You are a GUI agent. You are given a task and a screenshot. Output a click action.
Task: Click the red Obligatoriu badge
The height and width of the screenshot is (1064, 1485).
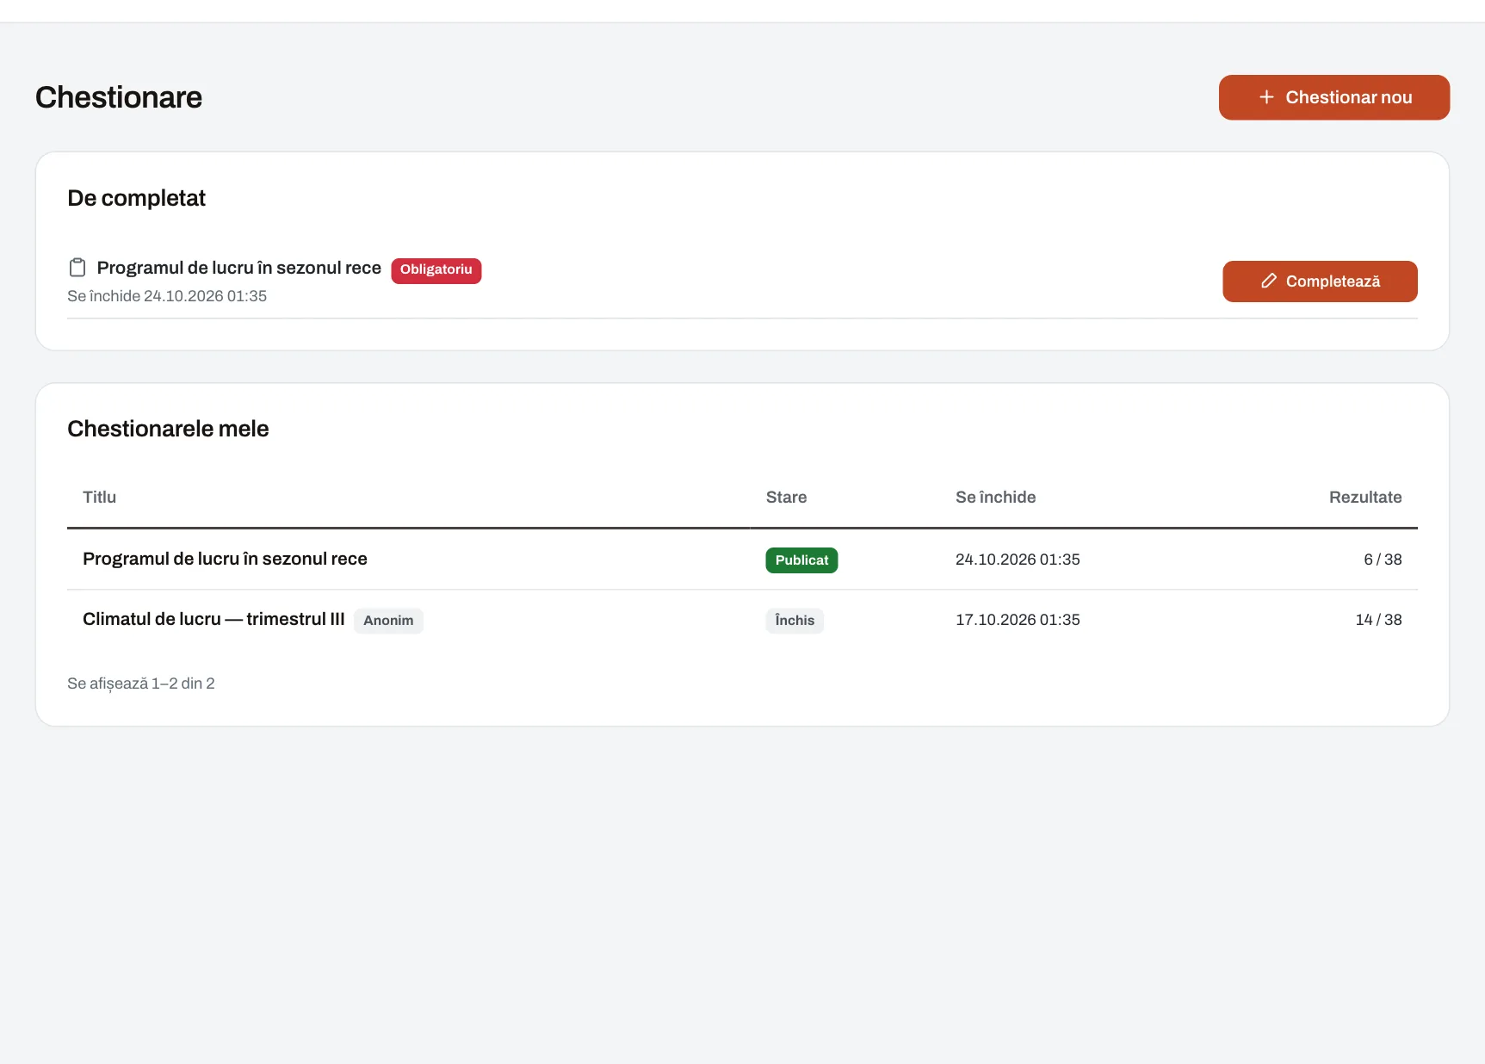tap(436, 270)
